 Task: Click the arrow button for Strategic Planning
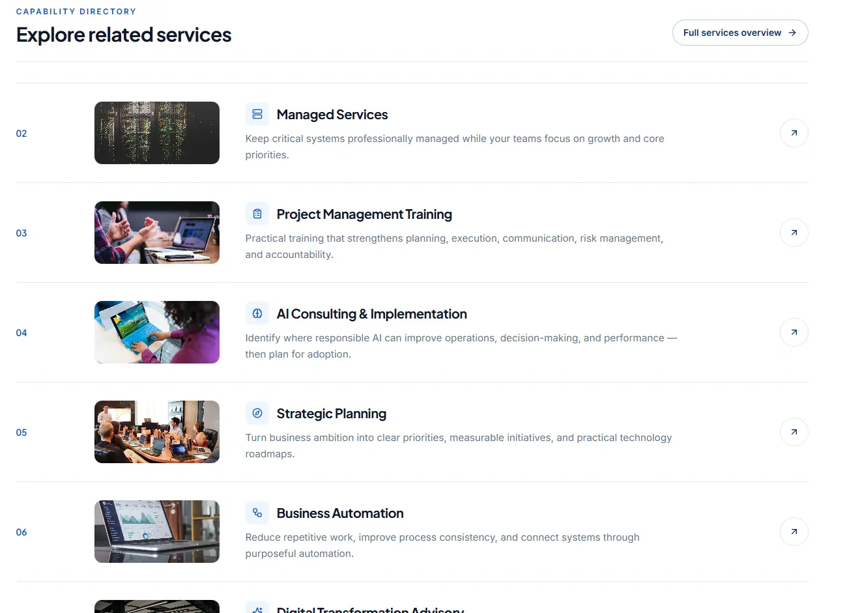[x=794, y=432]
